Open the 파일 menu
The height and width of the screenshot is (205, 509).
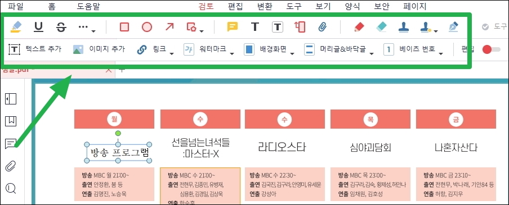(x=16, y=7)
